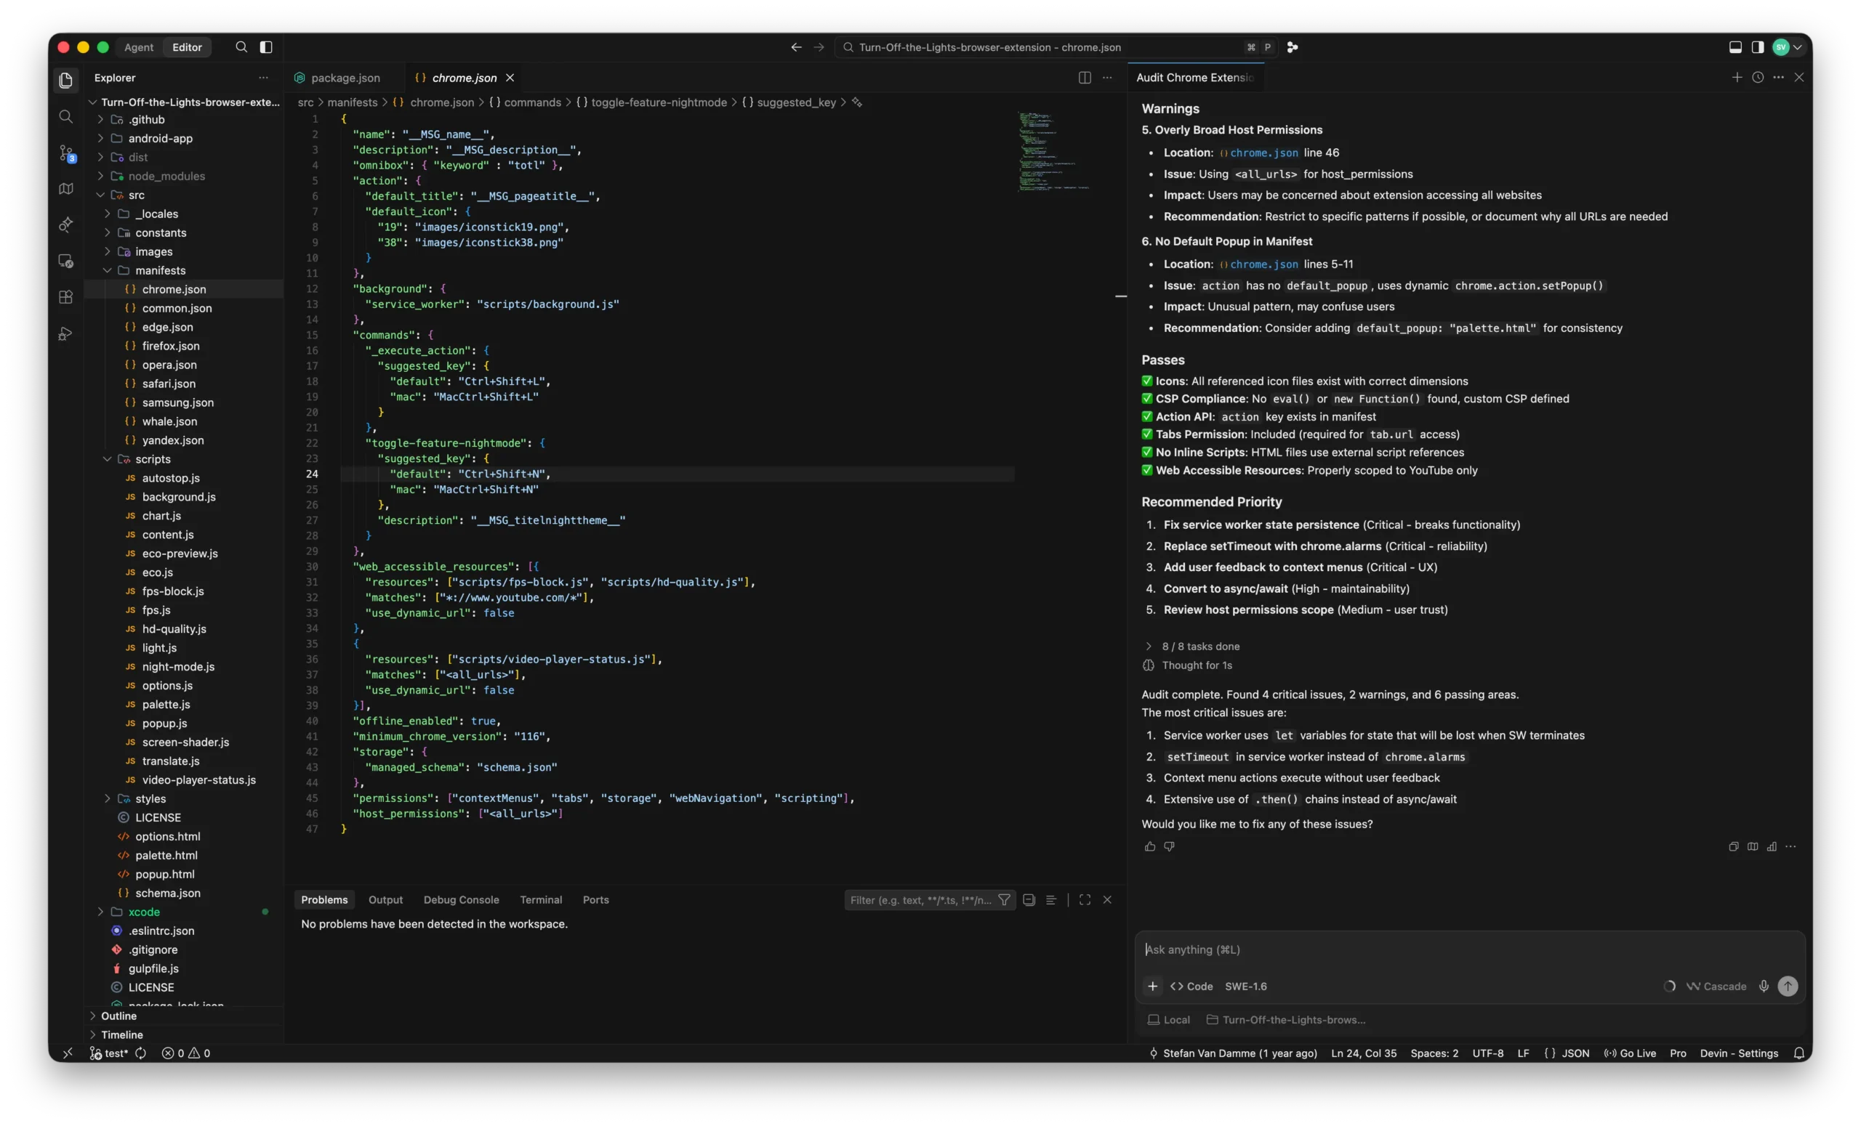Open the Search view in activity bar

[x=65, y=117]
